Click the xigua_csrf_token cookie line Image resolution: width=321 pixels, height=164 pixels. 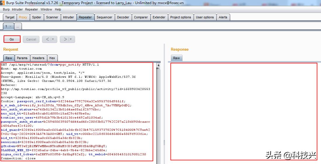[x=44, y=154]
